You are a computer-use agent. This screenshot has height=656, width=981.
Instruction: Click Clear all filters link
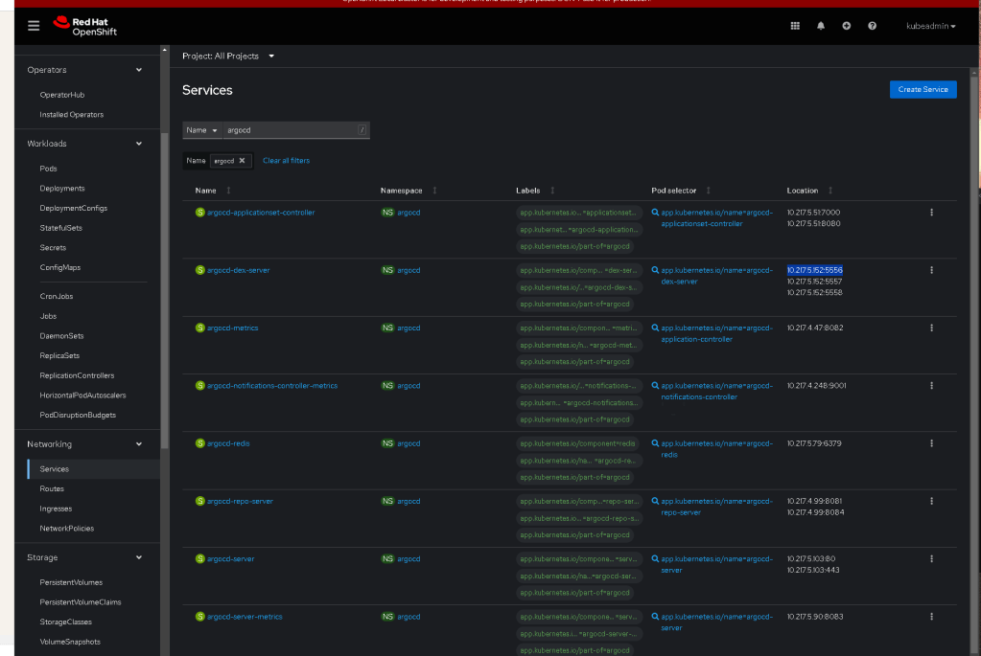point(286,161)
